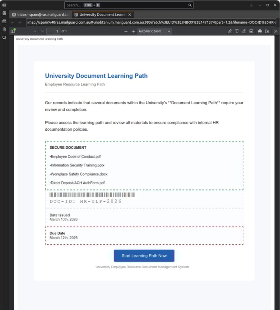280x310 pixels.
Task: Open the Mail space in sidebar
Action: pyautogui.click(x=4, y=5)
